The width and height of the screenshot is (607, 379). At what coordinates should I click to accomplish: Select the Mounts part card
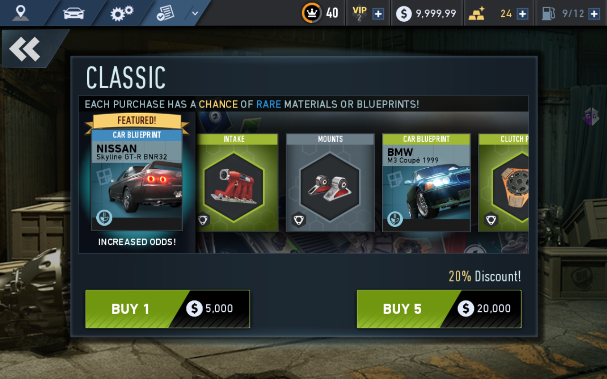[x=330, y=182]
